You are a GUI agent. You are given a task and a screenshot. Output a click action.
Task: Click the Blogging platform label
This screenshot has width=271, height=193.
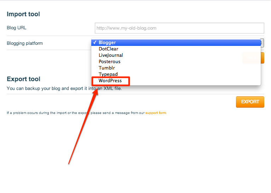click(x=25, y=43)
